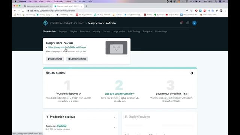Click the Apple menu icon
The width and height of the screenshot is (240, 135).
click(x=15, y=1)
